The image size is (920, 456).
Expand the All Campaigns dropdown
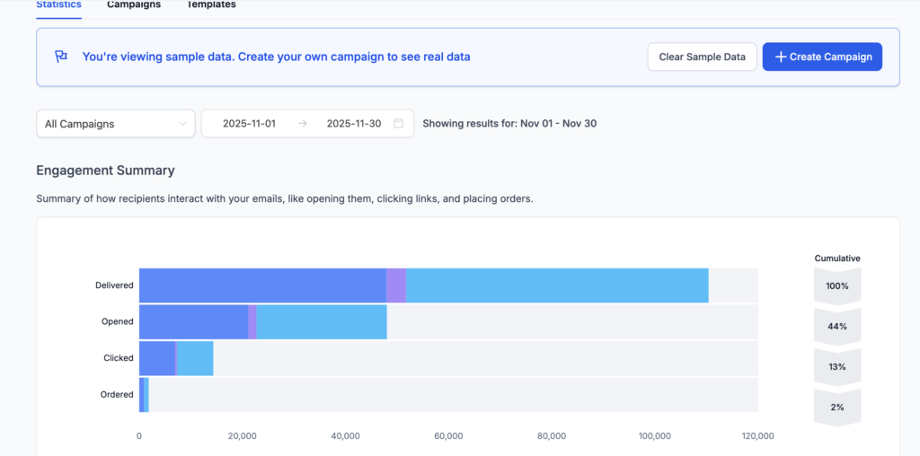pos(116,124)
